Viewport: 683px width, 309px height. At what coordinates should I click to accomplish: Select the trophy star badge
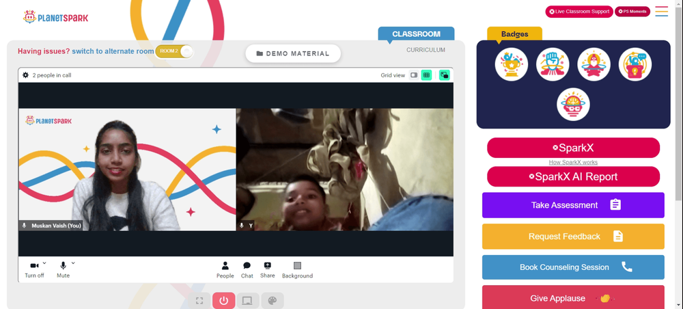point(512,64)
